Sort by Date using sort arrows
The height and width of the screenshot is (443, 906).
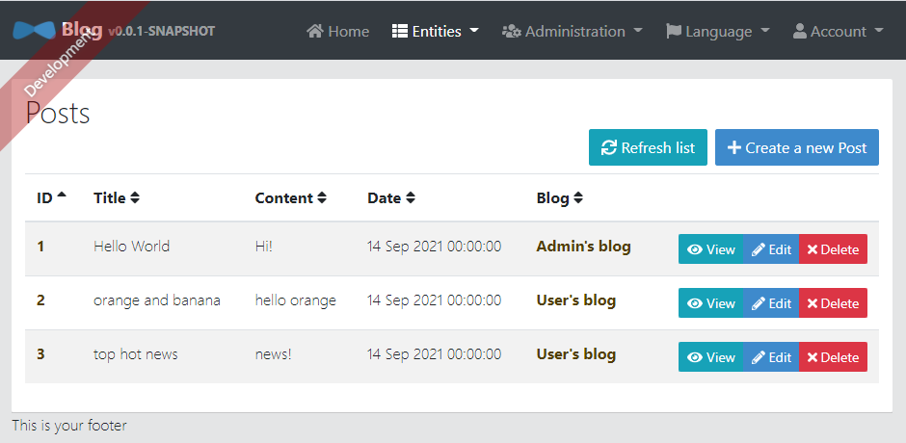[x=411, y=198]
